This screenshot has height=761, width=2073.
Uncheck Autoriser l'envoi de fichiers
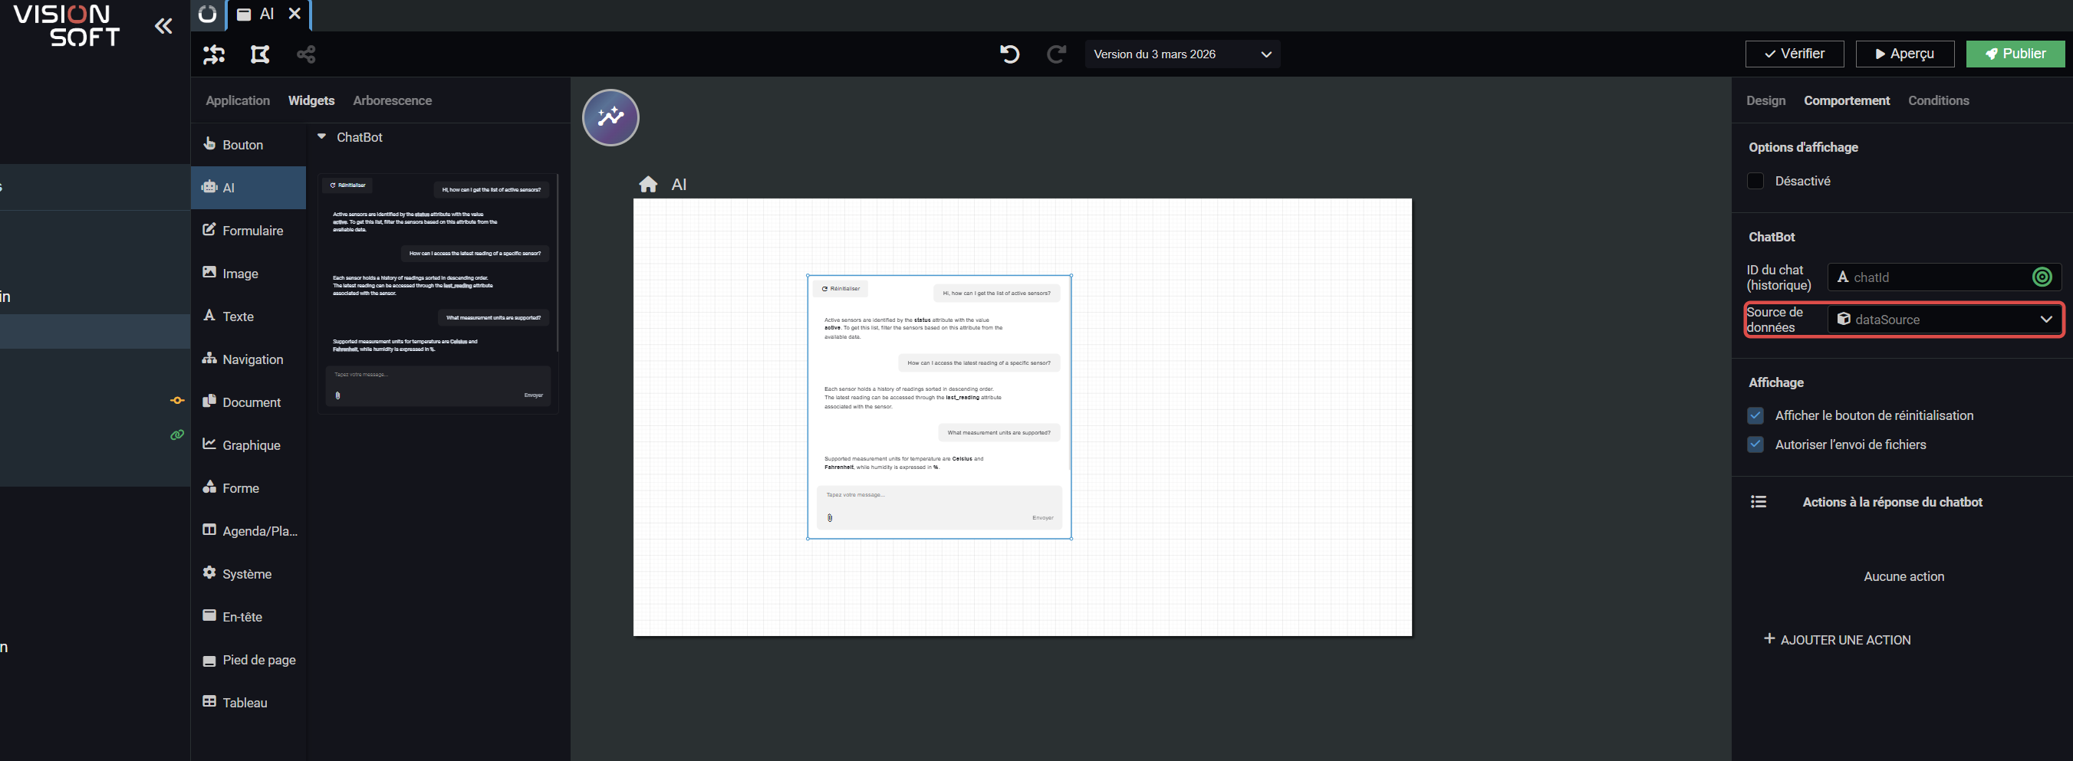click(1755, 444)
